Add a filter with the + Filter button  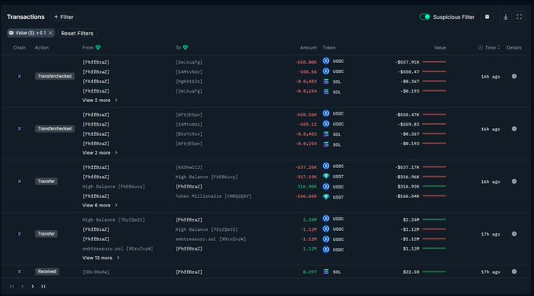[64, 16]
